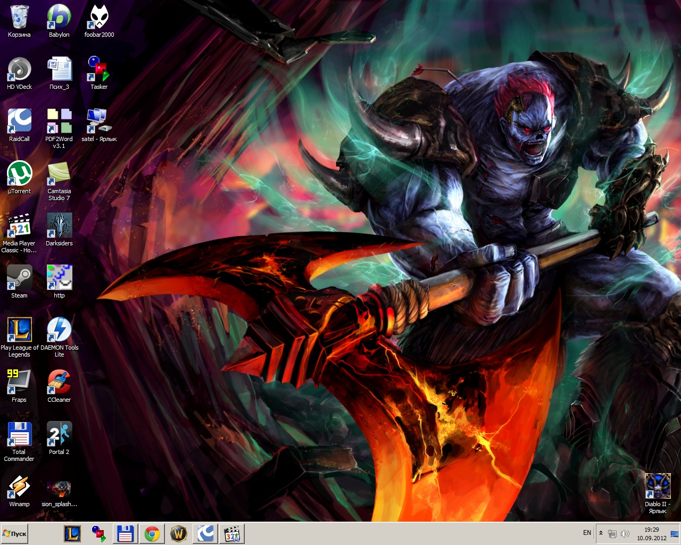Select the Portal 2 shortcut
681x545 pixels.
click(x=59, y=439)
